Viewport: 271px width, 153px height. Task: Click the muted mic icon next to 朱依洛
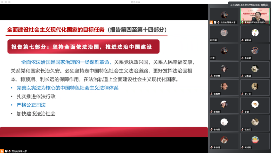click(x=211, y=147)
